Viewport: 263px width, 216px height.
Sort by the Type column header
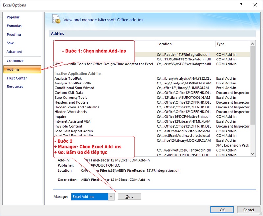click(x=232, y=44)
